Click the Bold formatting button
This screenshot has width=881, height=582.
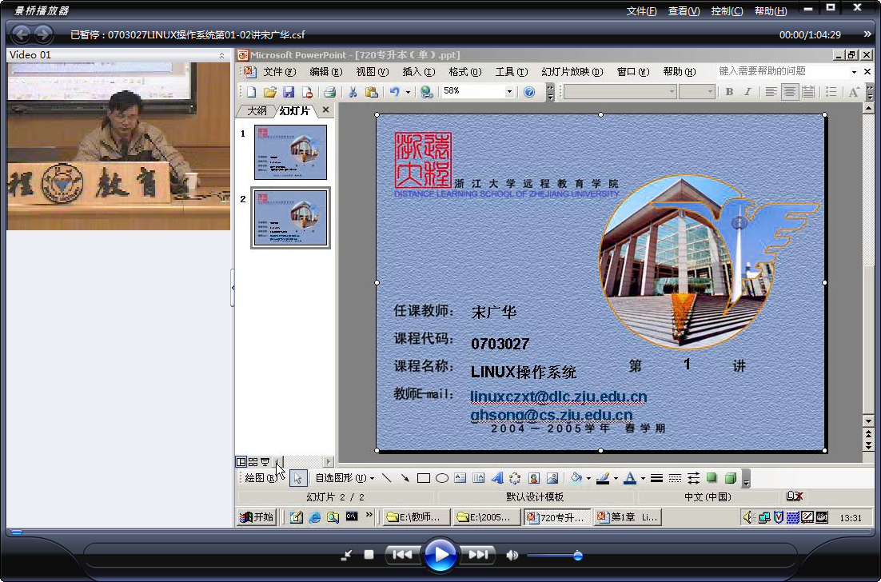click(729, 92)
